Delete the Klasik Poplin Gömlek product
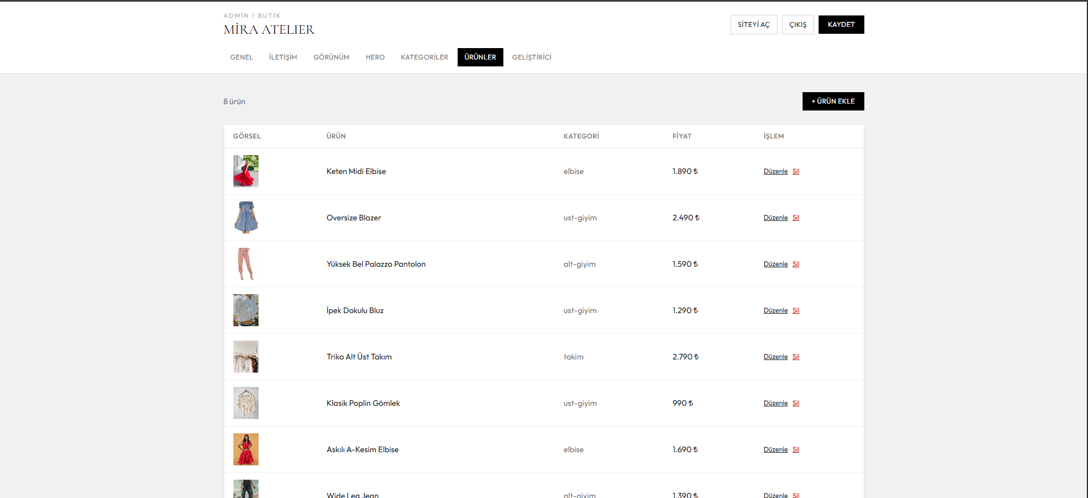Screen dimensions: 1088x498 pos(796,403)
